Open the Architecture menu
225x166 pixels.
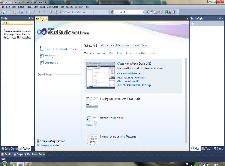coord(52,7)
